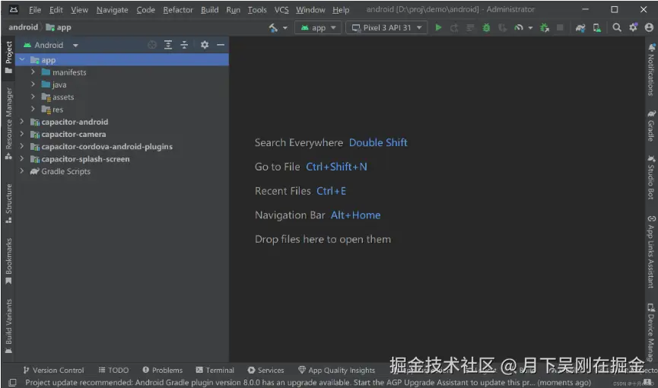Open the Build menu
The image size is (658, 388).
[209, 10]
